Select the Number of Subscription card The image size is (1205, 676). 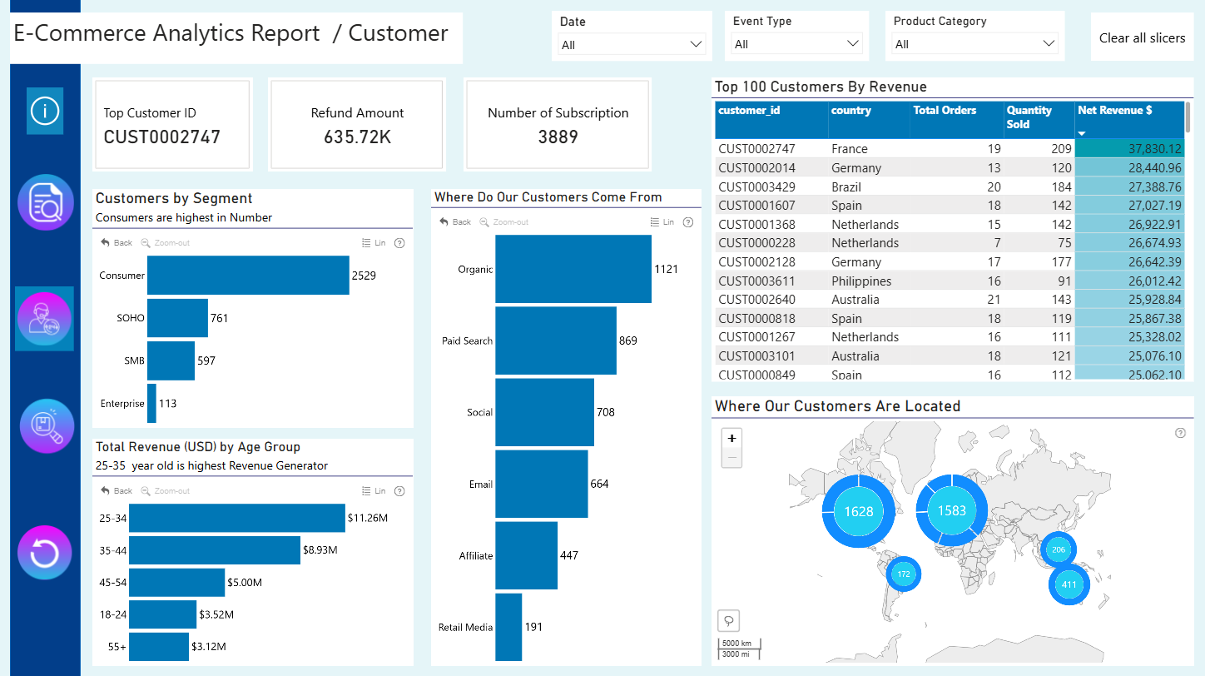558,125
